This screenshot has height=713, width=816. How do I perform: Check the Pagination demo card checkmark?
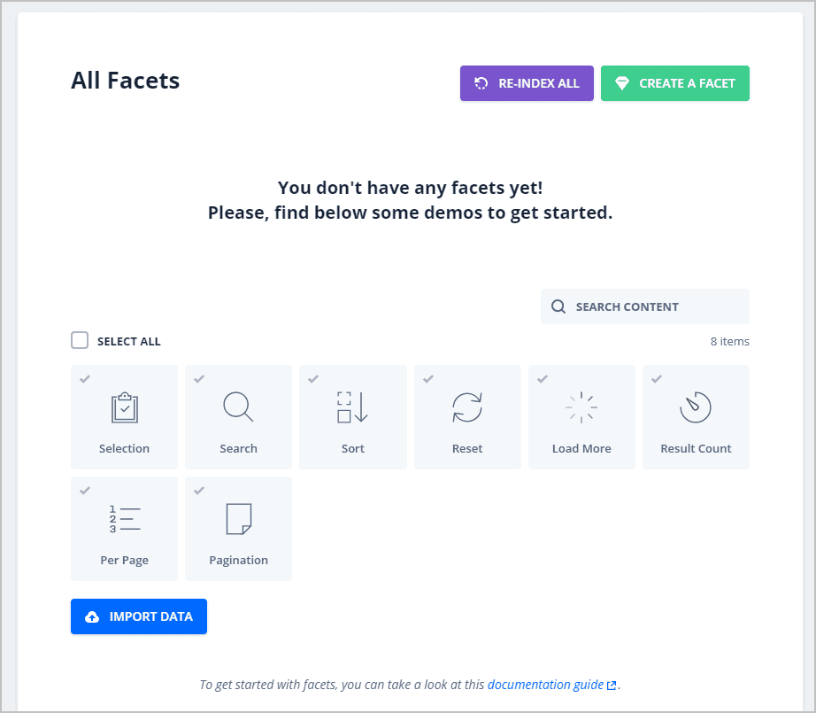tap(199, 490)
